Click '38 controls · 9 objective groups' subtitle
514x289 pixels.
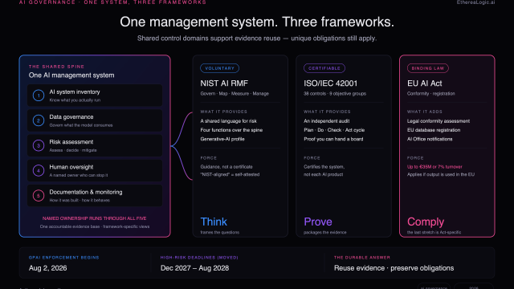[335, 94]
